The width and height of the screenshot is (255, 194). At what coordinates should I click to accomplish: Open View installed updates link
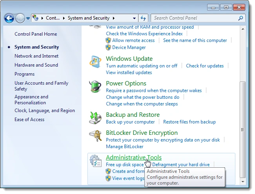129,73
